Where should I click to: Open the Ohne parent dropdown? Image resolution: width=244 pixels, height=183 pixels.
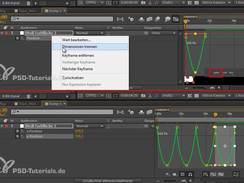163,33
